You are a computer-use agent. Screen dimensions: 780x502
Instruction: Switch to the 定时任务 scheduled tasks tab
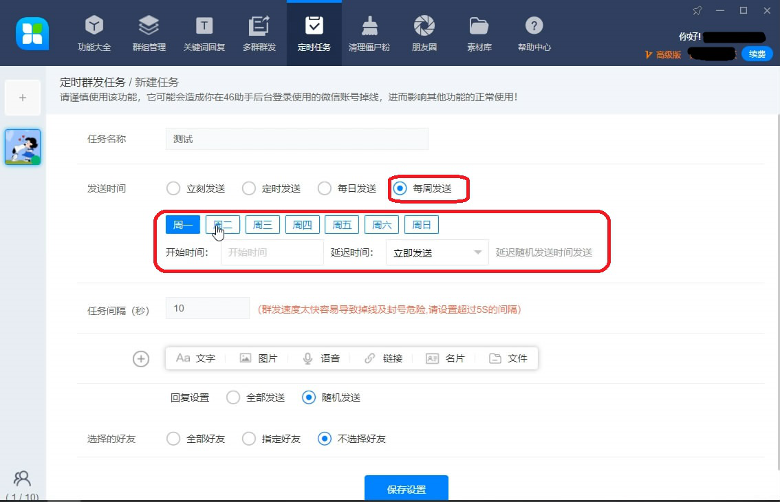(x=314, y=32)
